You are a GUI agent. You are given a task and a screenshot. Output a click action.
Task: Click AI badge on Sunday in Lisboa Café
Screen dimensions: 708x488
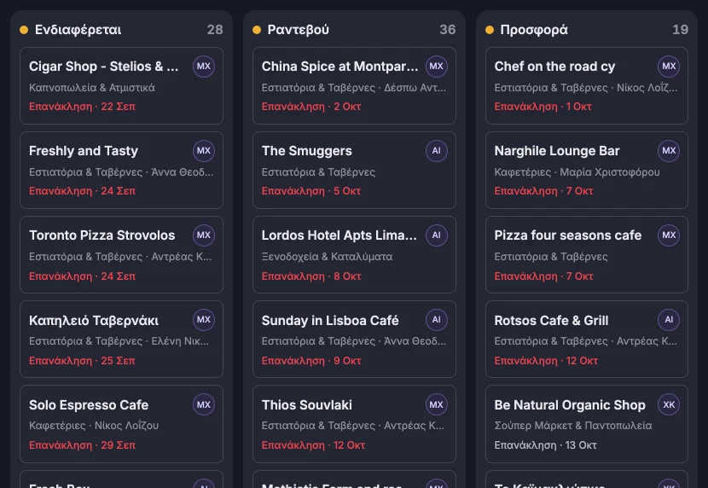point(436,320)
